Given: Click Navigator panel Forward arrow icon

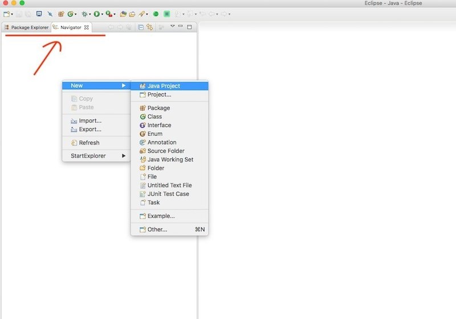Looking at the screenshot, I should 120,27.
